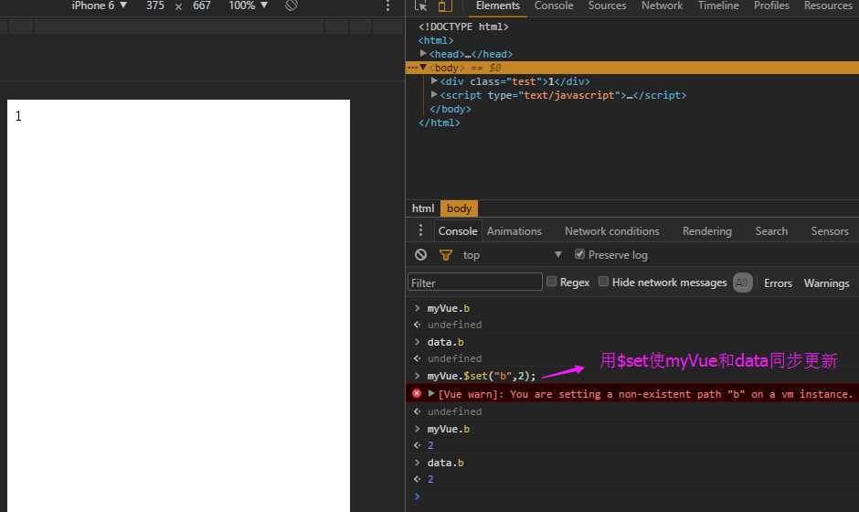This screenshot has width=859, height=512.
Task: Expand the script element node
Action: coord(434,95)
